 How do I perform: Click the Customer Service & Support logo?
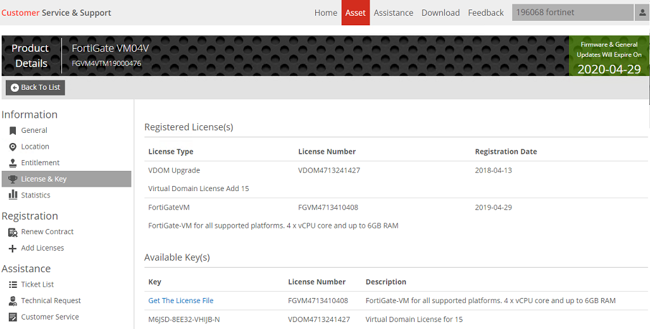coord(56,13)
